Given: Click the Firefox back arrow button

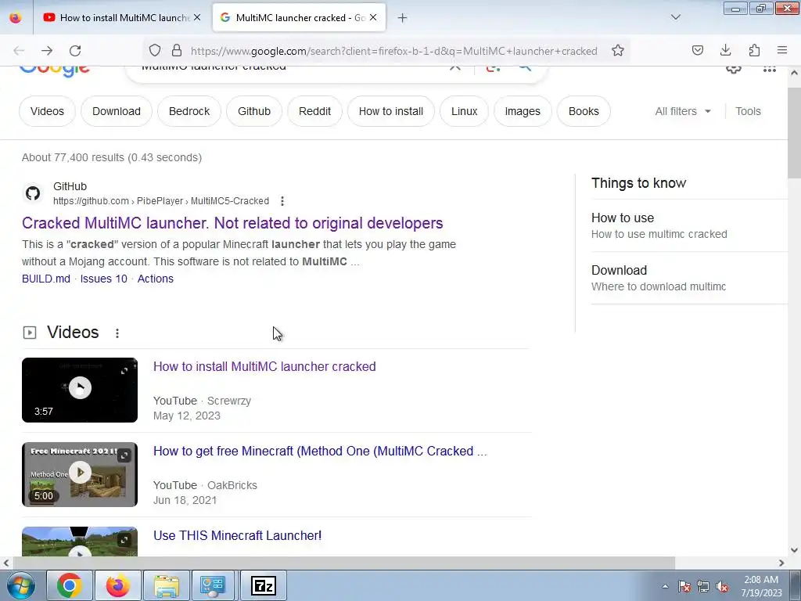Looking at the screenshot, I should [19, 51].
